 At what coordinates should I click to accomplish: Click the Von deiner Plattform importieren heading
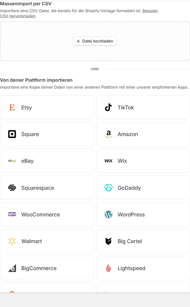click(36, 80)
